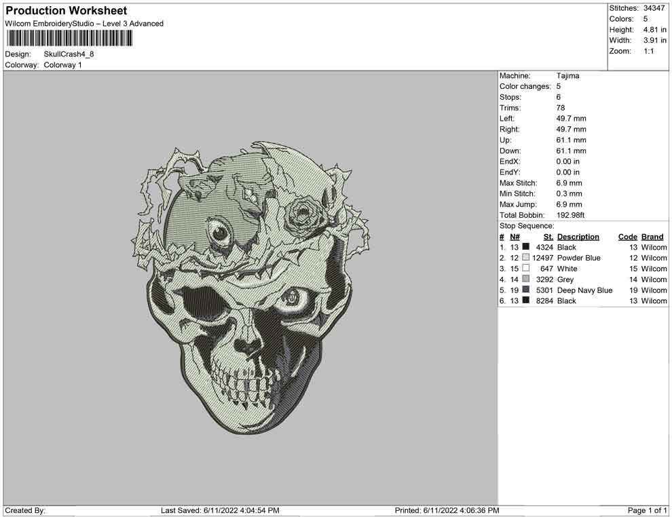
Task: Click the Trims value 78
Action: [561, 108]
